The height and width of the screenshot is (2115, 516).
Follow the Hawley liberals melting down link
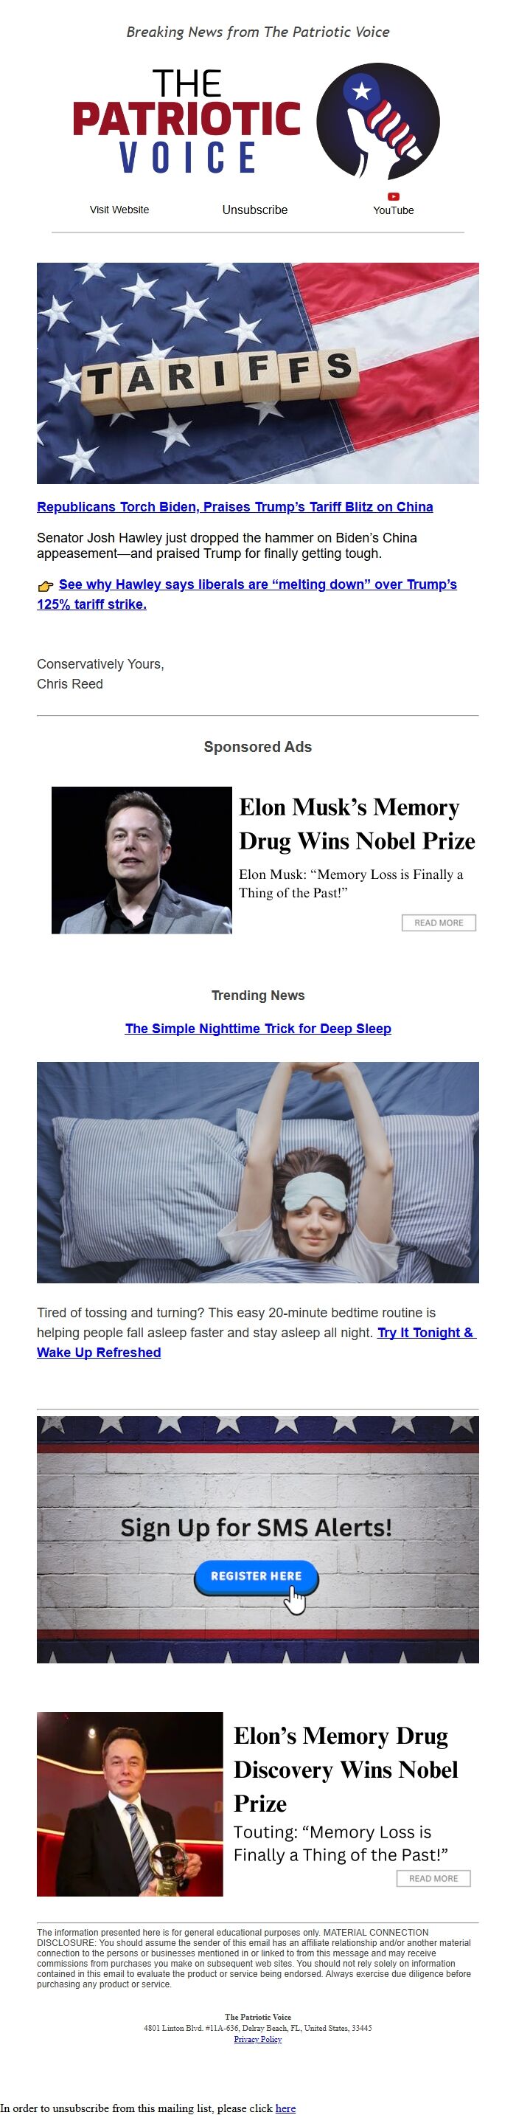pyautogui.click(x=247, y=593)
